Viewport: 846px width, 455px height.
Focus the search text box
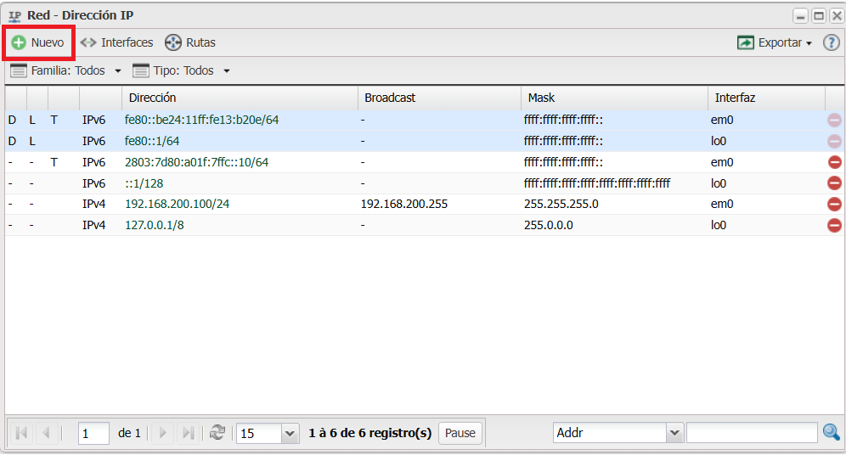click(x=752, y=433)
